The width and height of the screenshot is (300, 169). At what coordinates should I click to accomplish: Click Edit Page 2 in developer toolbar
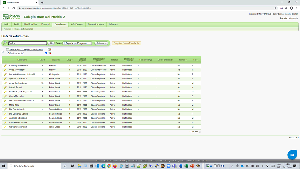coord(125,161)
